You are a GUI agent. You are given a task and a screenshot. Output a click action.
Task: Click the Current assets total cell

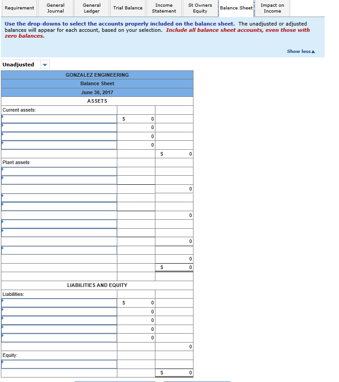(174, 154)
